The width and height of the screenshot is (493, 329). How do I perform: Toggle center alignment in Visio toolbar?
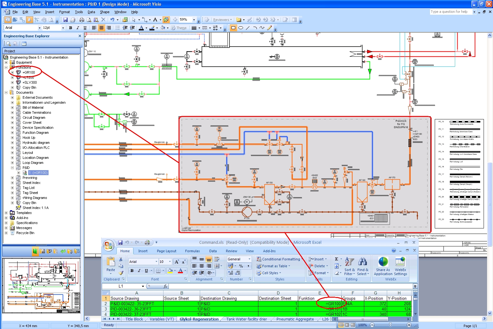tap(101, 28)
